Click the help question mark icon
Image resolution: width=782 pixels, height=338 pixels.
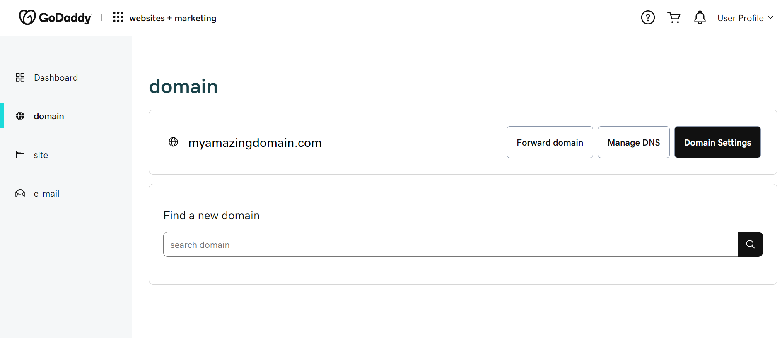pyautogui.click(x=647, y=17)
